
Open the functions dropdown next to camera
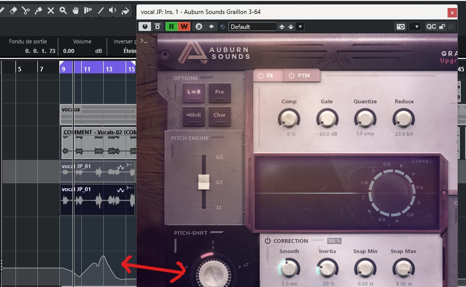coord(416,26)
